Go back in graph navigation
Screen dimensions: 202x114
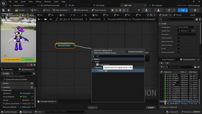[x=45, y=19]
